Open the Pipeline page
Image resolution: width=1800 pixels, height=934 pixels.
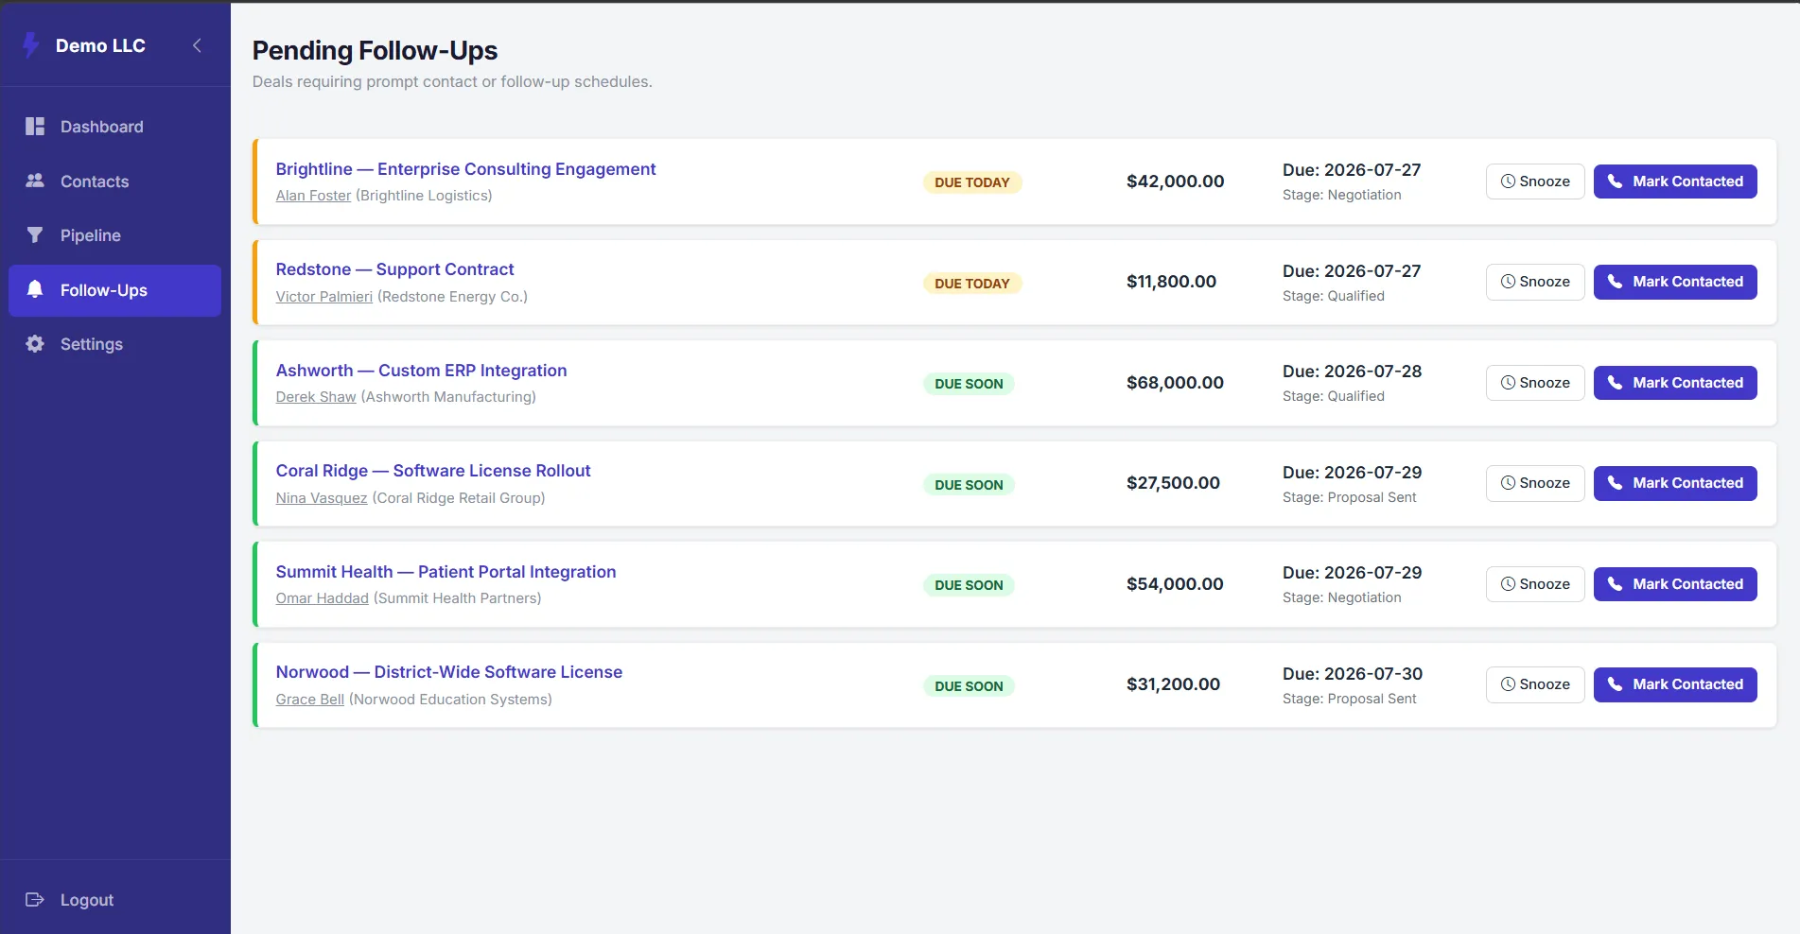tap(114, 235)
